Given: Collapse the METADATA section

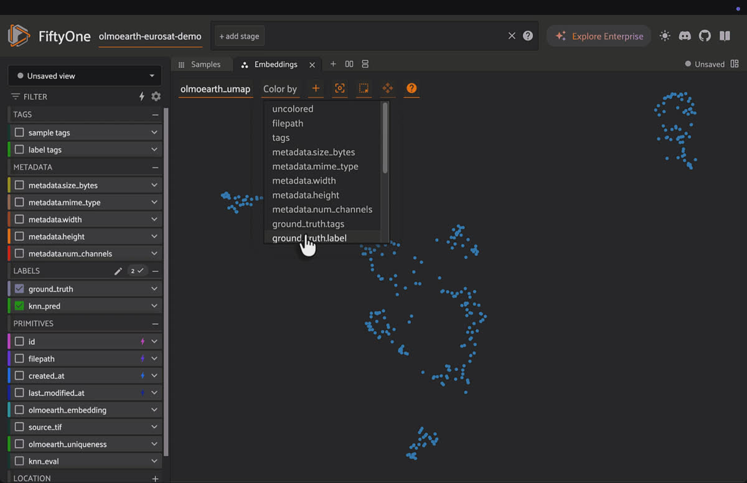Looking at the screenshot, I should pos(155,167).
